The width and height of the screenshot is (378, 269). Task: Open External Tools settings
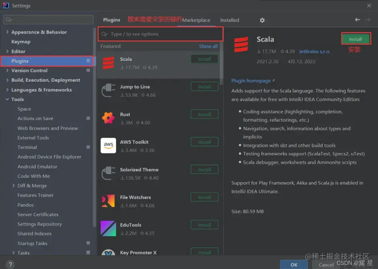pos(33,138)
